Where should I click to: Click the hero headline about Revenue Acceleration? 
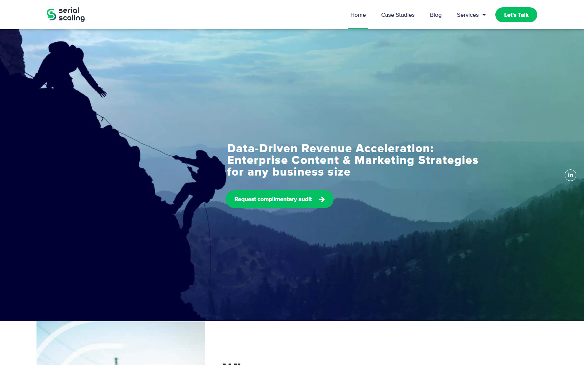coord(353,160)
